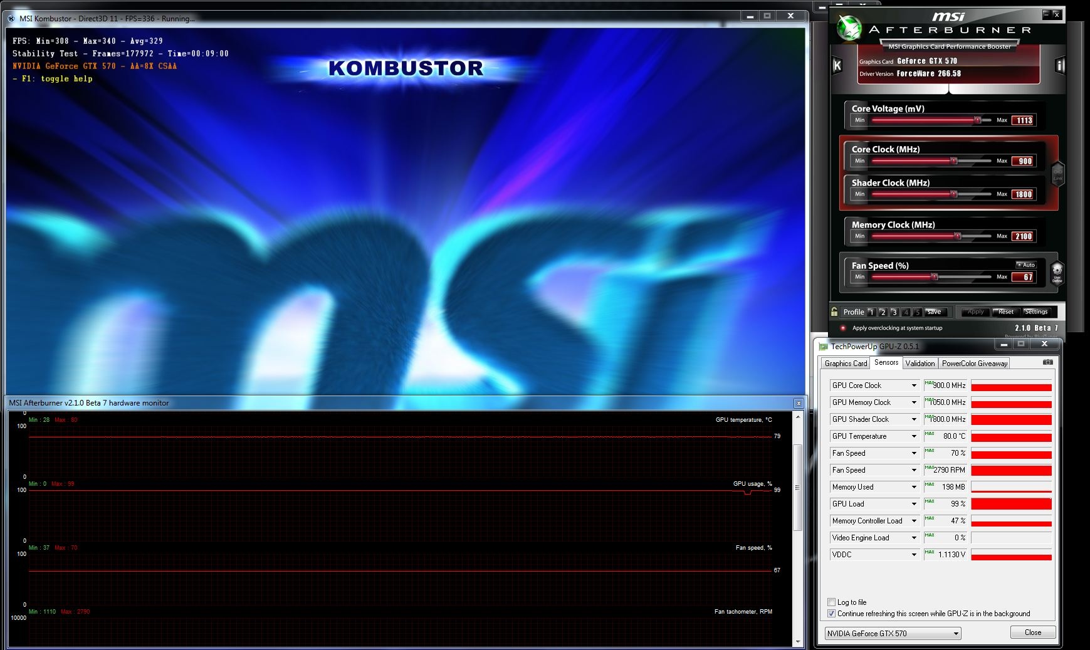1090x650 pixels.
Task: Expand the GPU Core Clock sensor dropdown
Action: [x=914, y=385]
